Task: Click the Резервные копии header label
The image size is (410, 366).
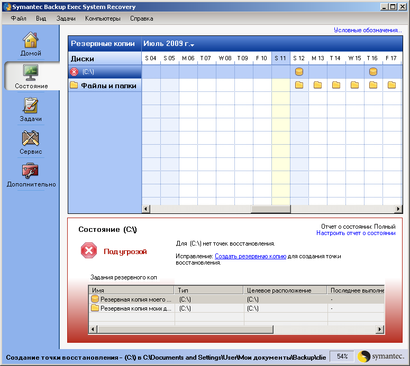Action: 103,44
